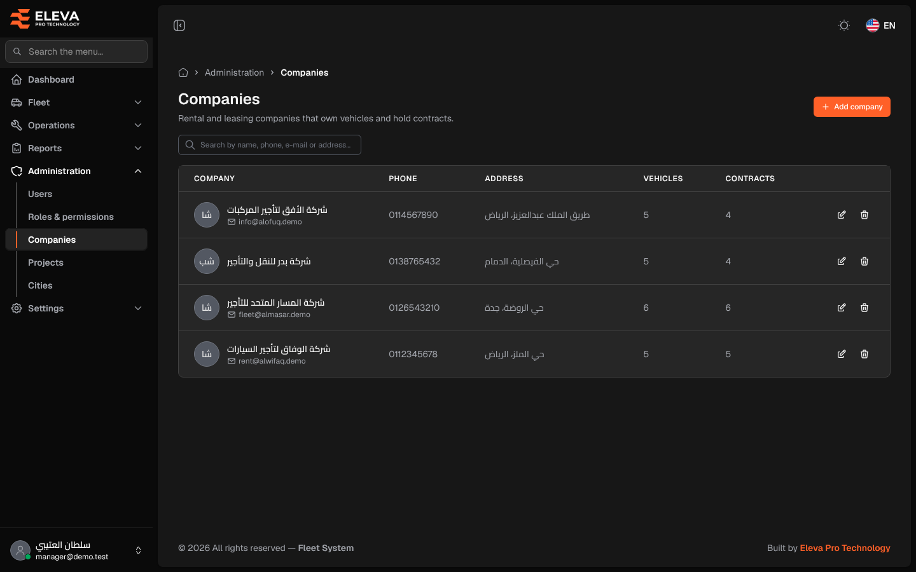
Task: Edit company with phone 0138765432
Action: [x=842, y=261]
